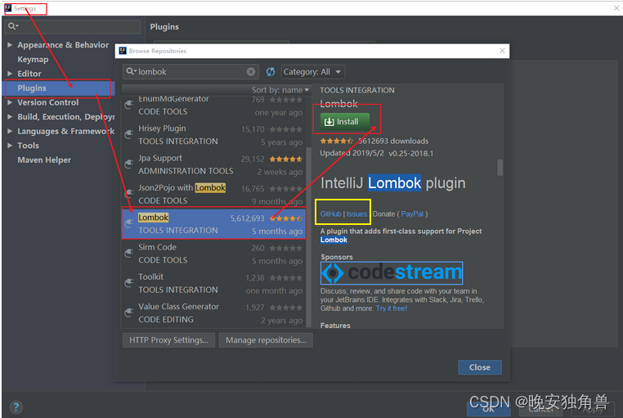
Task: Click the Lombok rating stars in details
Action: (337, 141)
